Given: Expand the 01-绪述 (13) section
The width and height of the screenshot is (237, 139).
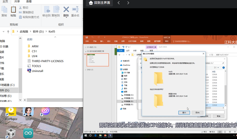Looking at the screenshot, I should pos(86,47).
